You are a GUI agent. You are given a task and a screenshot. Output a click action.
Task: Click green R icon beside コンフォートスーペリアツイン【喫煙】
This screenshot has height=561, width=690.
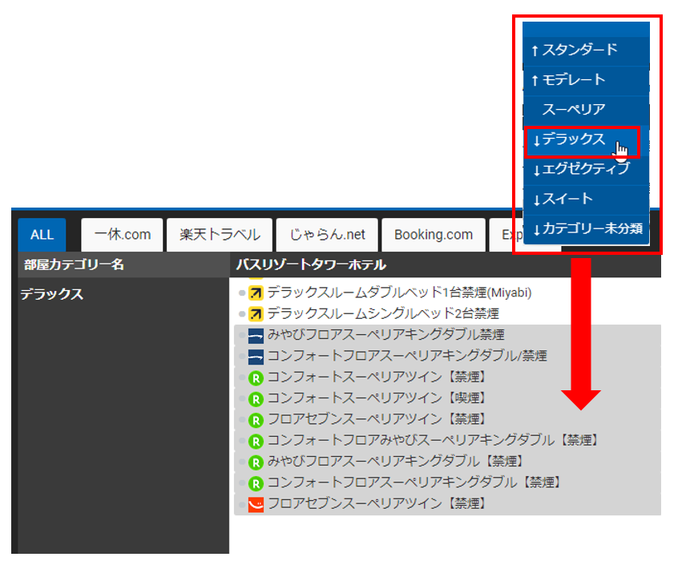coord(256,398)
